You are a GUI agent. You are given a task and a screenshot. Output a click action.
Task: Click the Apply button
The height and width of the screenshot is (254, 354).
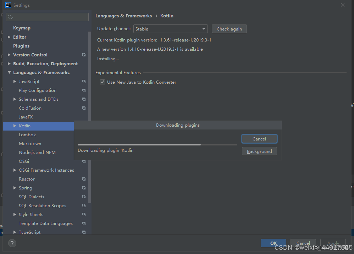click(x=333, y=243)
